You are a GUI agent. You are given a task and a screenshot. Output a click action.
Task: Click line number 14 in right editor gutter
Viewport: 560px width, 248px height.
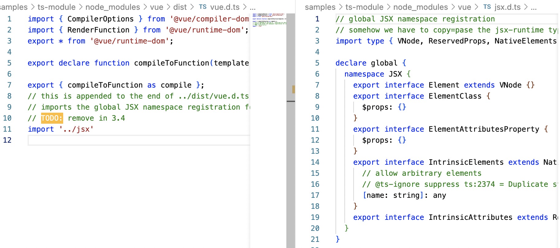[x=315, y=162]
